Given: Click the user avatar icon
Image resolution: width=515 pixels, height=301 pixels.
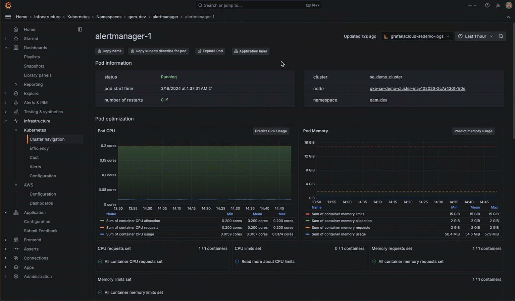Looking at the screenshot, I should click(x=509, y=5).
